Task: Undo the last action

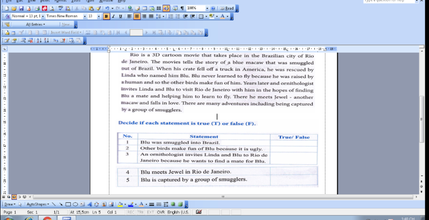Action: click(107, 8)
